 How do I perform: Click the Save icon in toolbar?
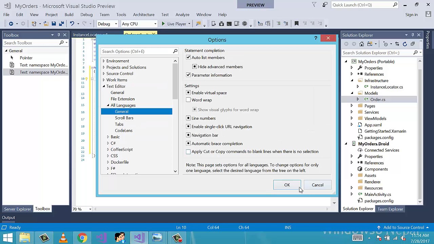(54, 24)
